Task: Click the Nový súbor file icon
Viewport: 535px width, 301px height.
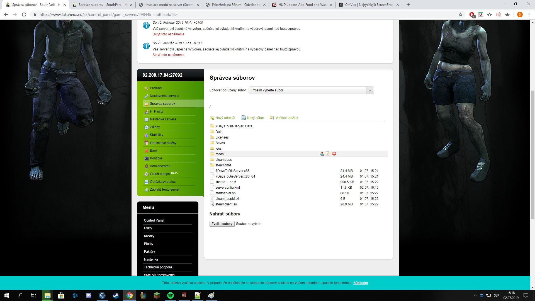Action: coord(244,118)
